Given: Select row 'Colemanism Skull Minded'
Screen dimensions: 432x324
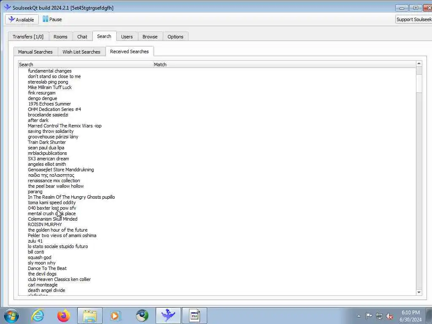Looking at the screenshot, I should pos(217,219).
